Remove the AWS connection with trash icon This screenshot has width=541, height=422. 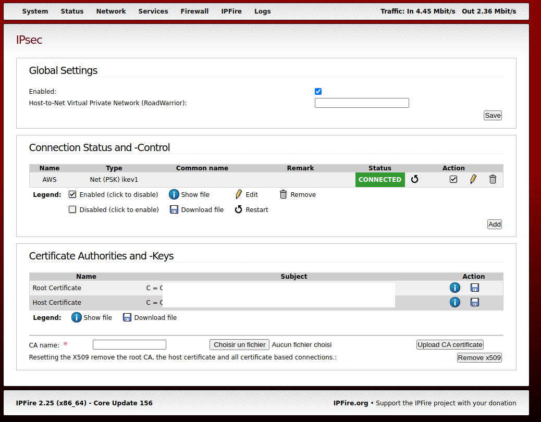pos(493,179)
